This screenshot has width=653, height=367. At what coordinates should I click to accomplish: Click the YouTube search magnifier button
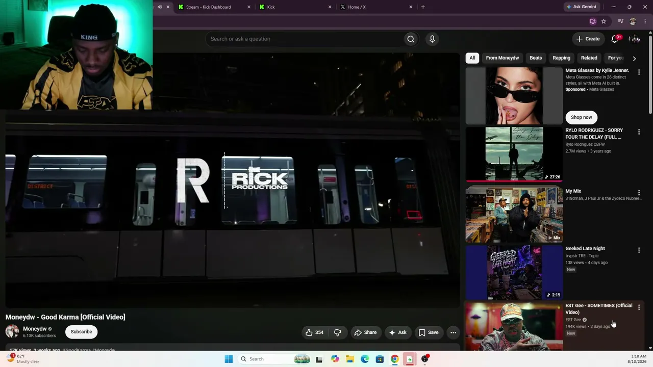coord(411,39)
